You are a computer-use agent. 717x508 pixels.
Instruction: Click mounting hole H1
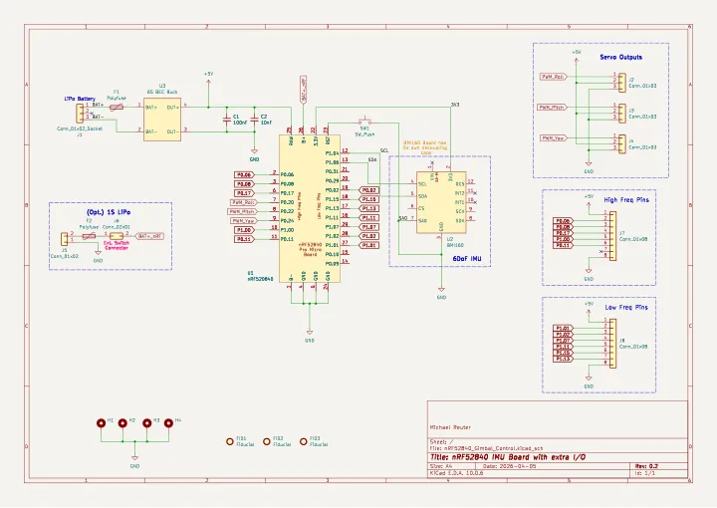point(101,423)
